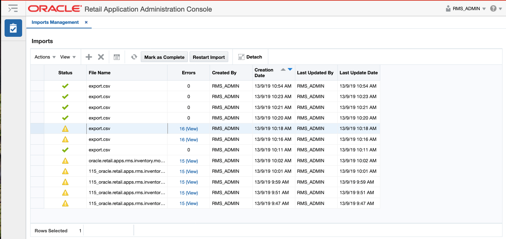Sort Creation Date descending
Screen dimensions: 506x239
click(x=290, y=69)
